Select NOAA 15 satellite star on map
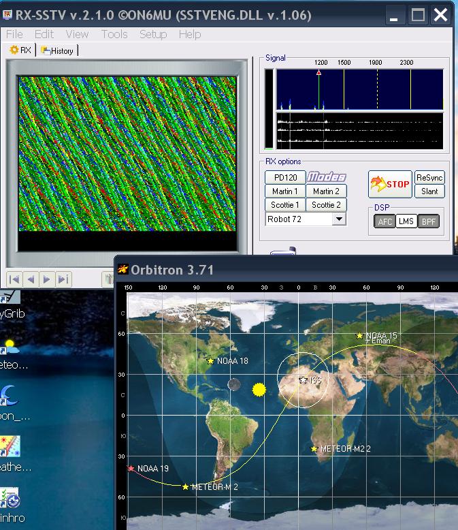Viewport: 458px width, 530px height. [x=359, y=335]
